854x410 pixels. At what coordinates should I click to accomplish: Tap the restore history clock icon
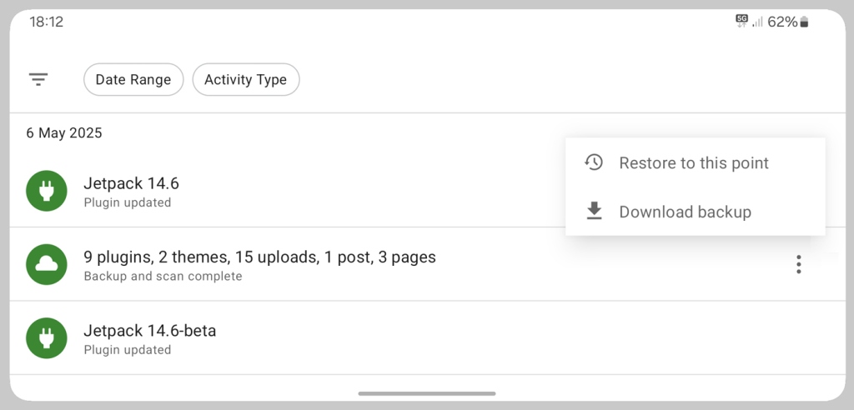(x=594, y=162)
